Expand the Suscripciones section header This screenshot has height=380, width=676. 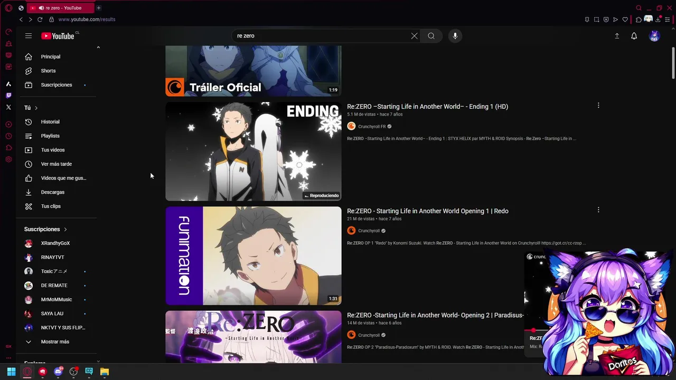tap(46, 230)
